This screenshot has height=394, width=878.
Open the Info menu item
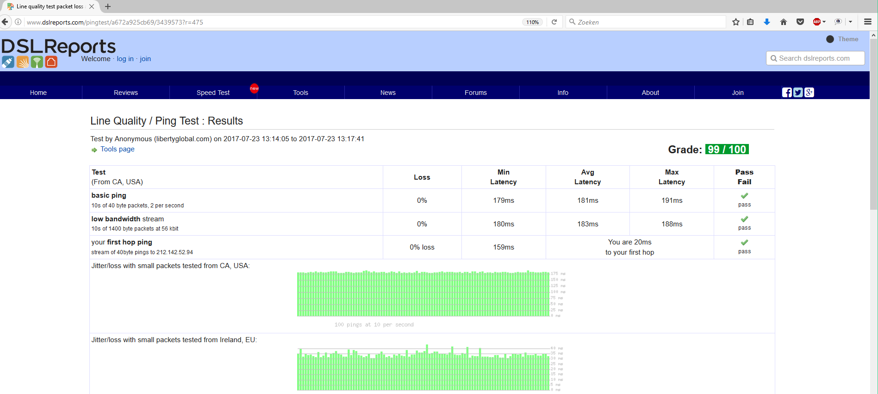(563, 93)
